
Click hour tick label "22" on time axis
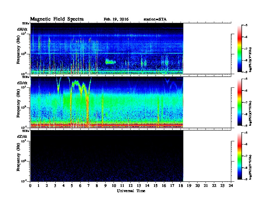[x=214, y=186]
